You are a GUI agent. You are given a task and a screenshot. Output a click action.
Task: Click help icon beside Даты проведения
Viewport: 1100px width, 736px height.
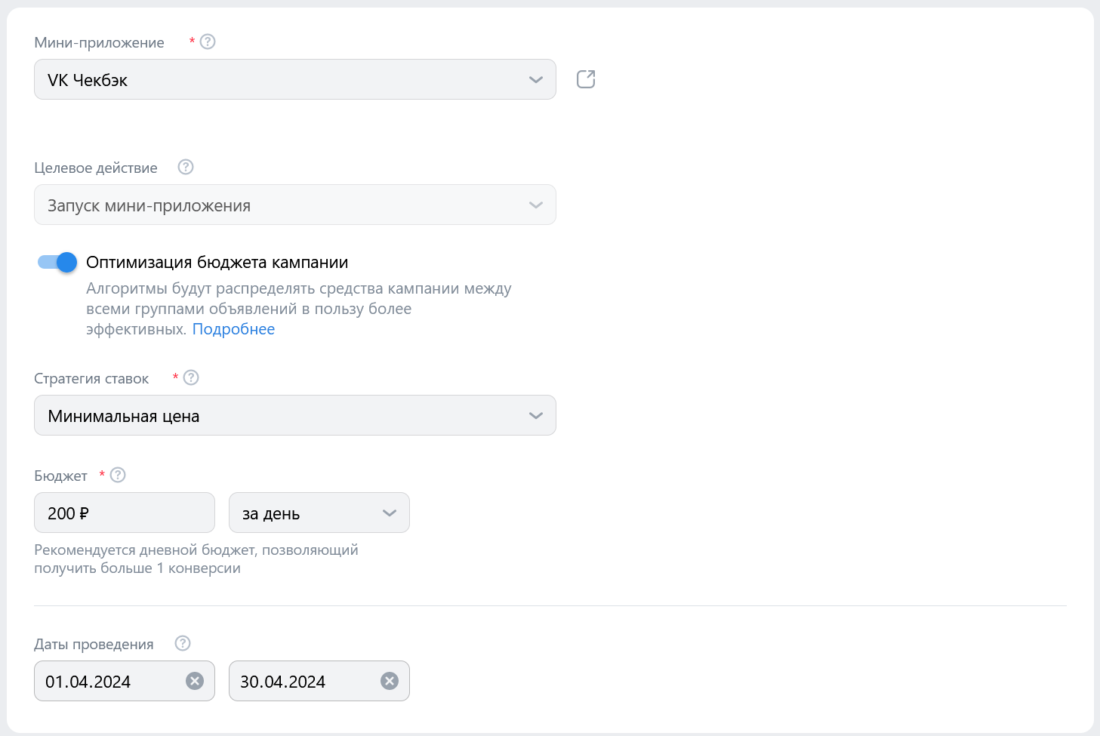(183, 643)
